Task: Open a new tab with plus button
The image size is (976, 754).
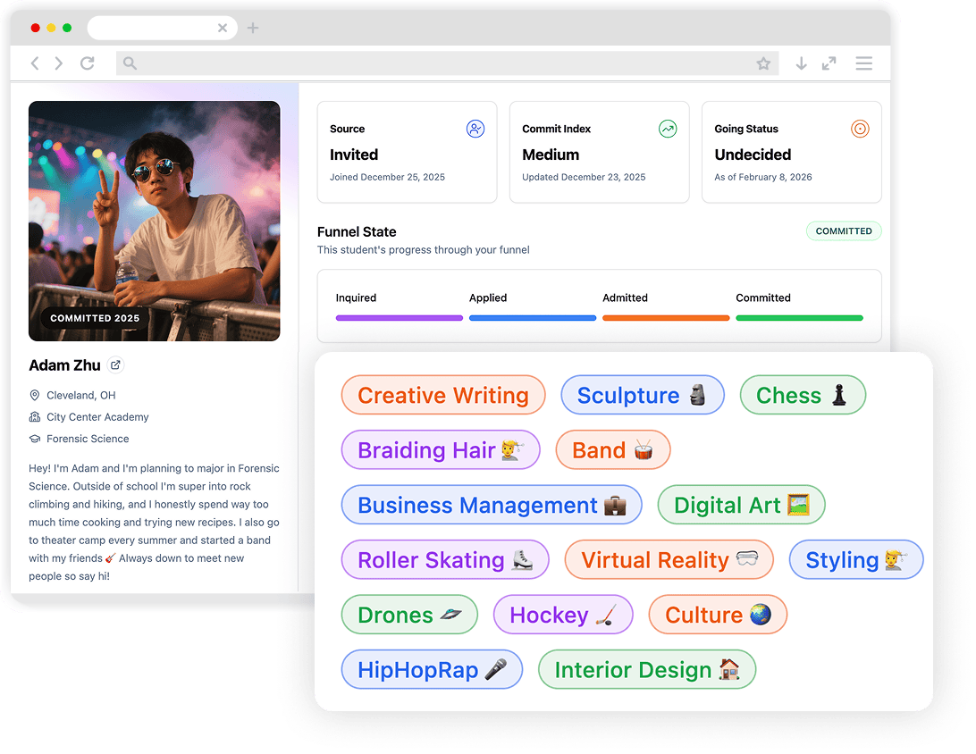Action: (x=253, y=28)
